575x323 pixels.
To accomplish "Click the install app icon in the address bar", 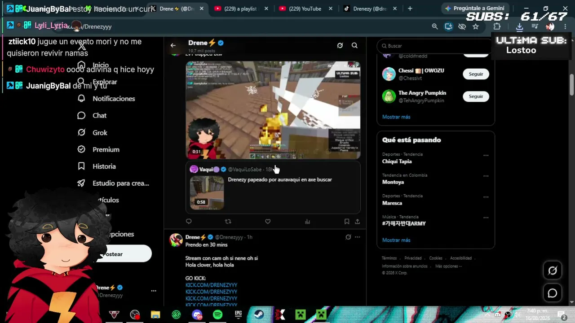I will click(x=448, y=26).
